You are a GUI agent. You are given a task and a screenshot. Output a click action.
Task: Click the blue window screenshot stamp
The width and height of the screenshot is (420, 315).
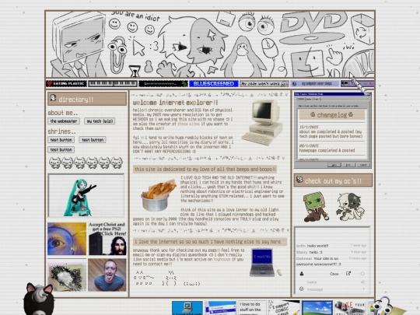coord(220,308)
